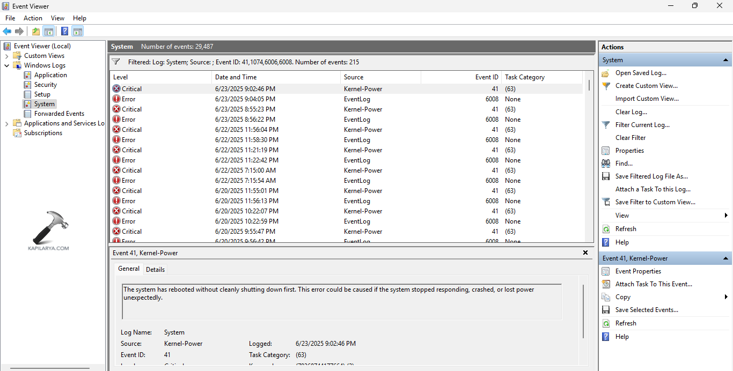Toggle the Show/Hide Action Pane toolbar icon

(78, 31)
